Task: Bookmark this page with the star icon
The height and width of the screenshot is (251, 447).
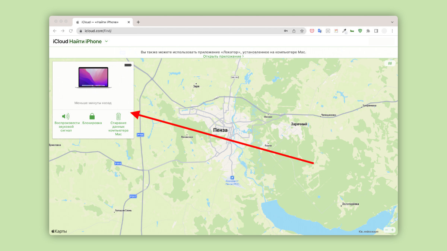Action: click(x=302, y=31)
